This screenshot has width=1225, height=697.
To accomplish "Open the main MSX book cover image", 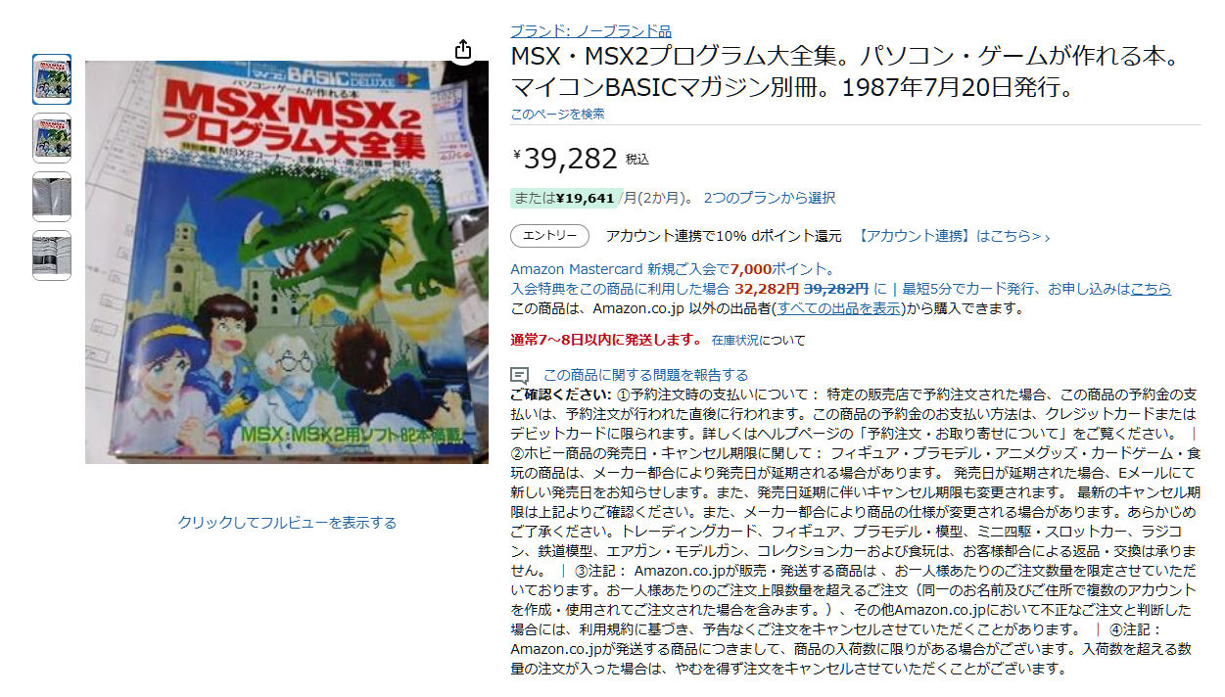I will pyautogui.click(x=287, y=262).
